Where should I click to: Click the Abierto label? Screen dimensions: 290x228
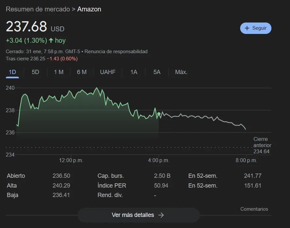16,176
